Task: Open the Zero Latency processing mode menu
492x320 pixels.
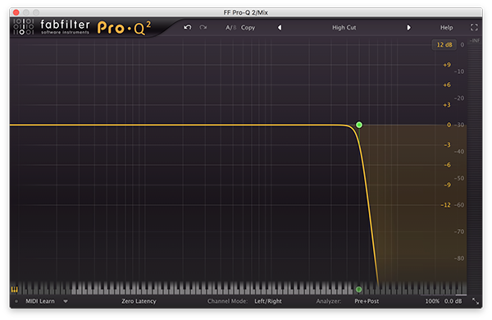Action: (x=139, y=301)
